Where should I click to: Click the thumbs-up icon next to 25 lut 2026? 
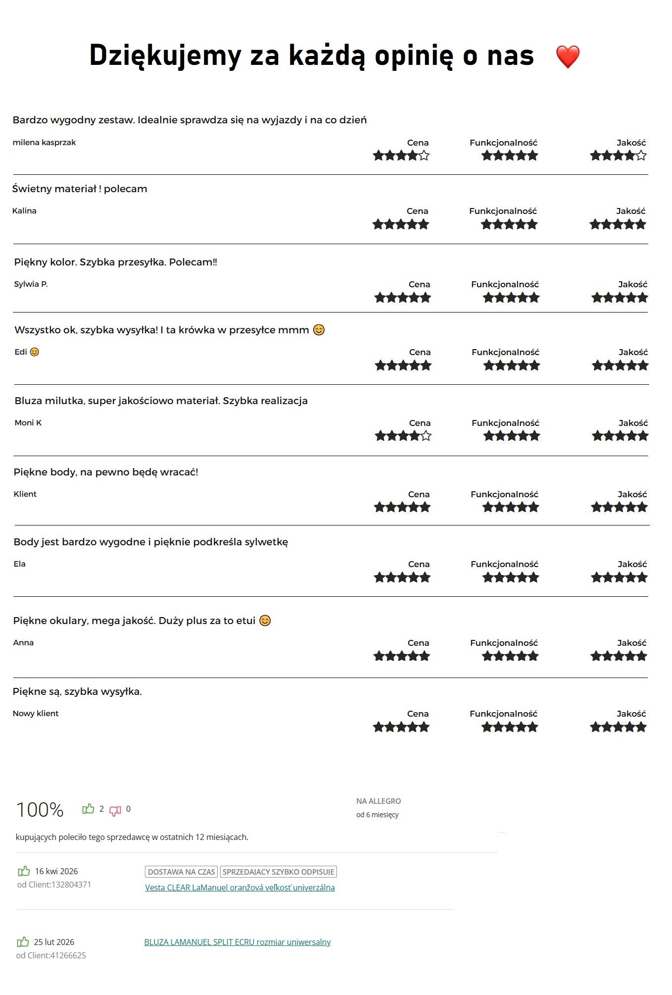(23, 942)
